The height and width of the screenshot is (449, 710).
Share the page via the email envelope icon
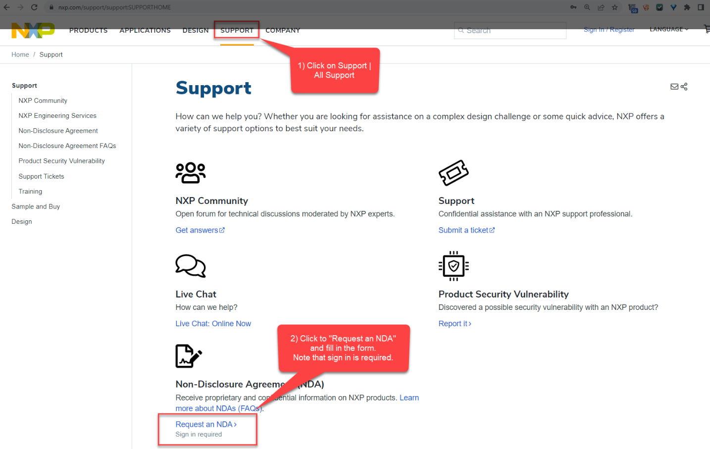(674, 86)
